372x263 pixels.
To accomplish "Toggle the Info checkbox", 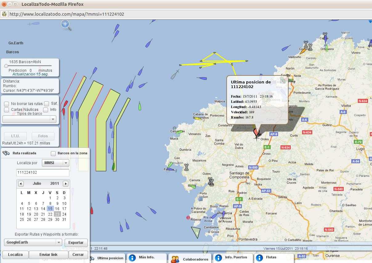I will [46, 110].
